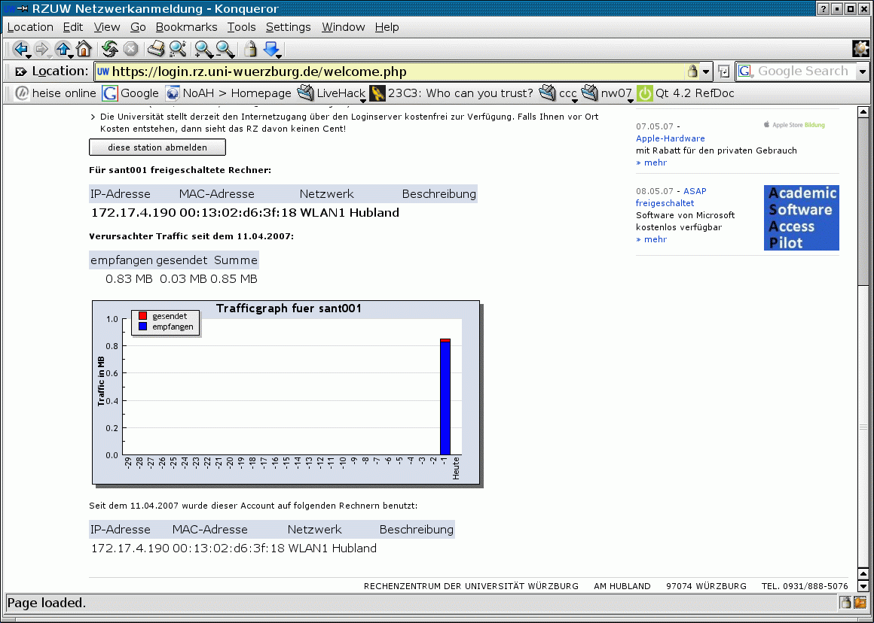Viewport: 874px width, 623px height.
Task: Click the zoom out magnifier icon
Action: [225, 49]
